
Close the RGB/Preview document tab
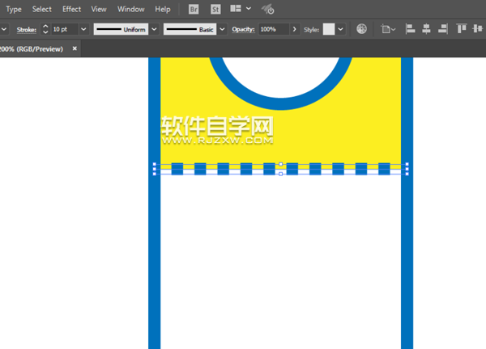click(75, 48)
